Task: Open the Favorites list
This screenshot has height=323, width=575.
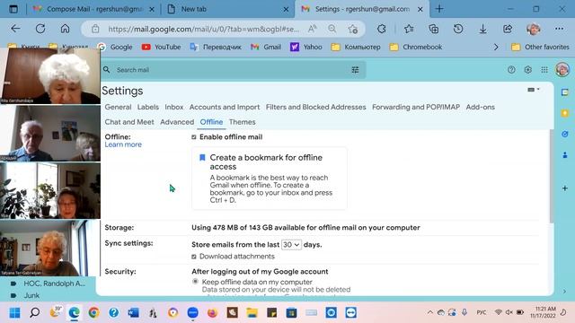Action: click(x=409, y=29)
